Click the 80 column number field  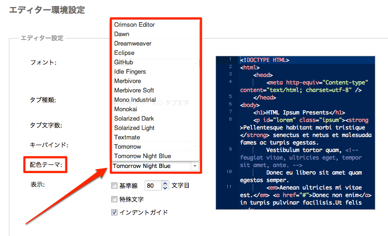coord(152,186)
